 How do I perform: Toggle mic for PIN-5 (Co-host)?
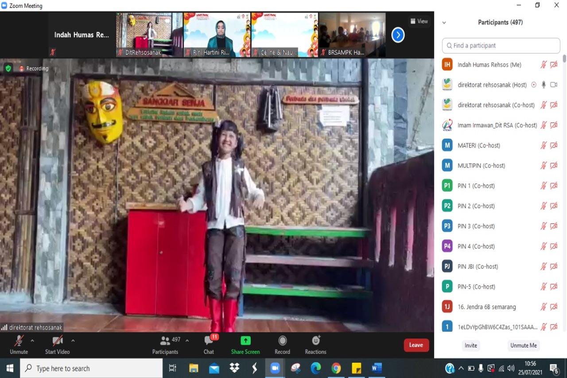pos(544,287)
